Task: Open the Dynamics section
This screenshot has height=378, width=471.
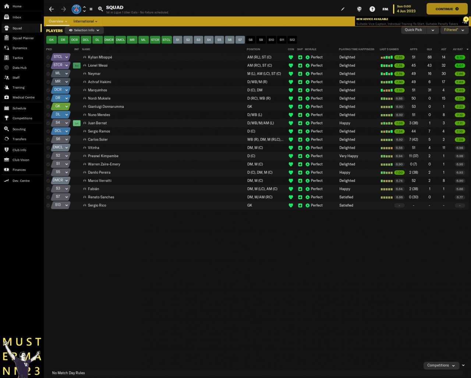Action: pyautogui.click(x=20, y=48)
